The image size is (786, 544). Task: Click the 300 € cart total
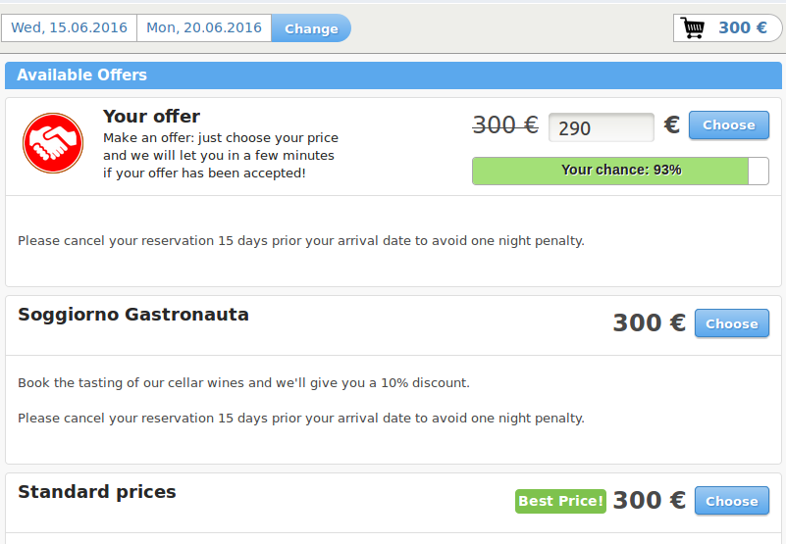[x=743, y=27]
